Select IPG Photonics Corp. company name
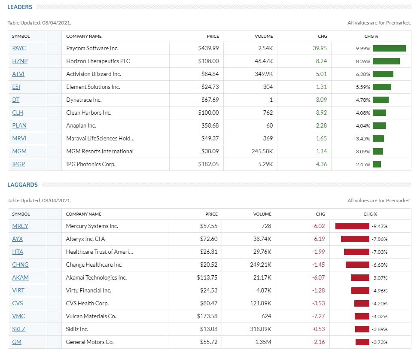The image size is (417, 353). tap(91, 164)
